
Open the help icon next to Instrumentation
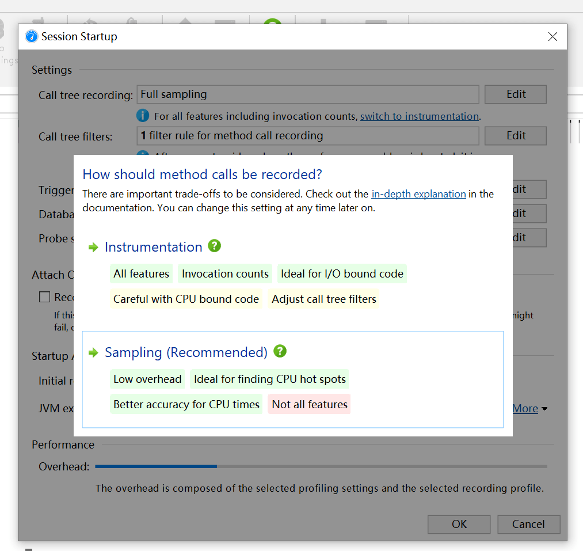[215, 246]
